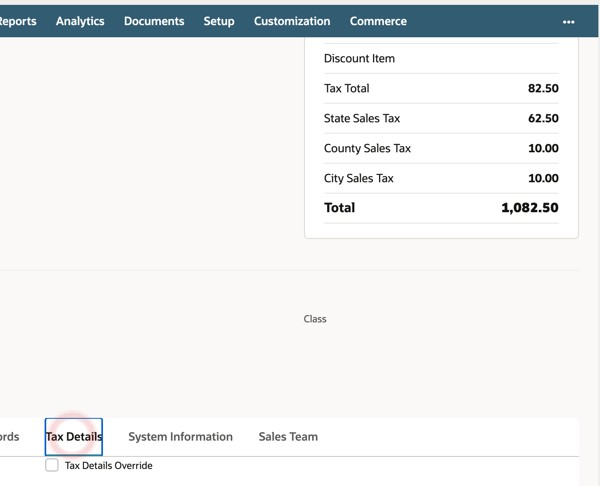Switch to the Sales Team tab
Image resolution: width=600 pixels, height=486 pixels.
[x=288, y=437]
